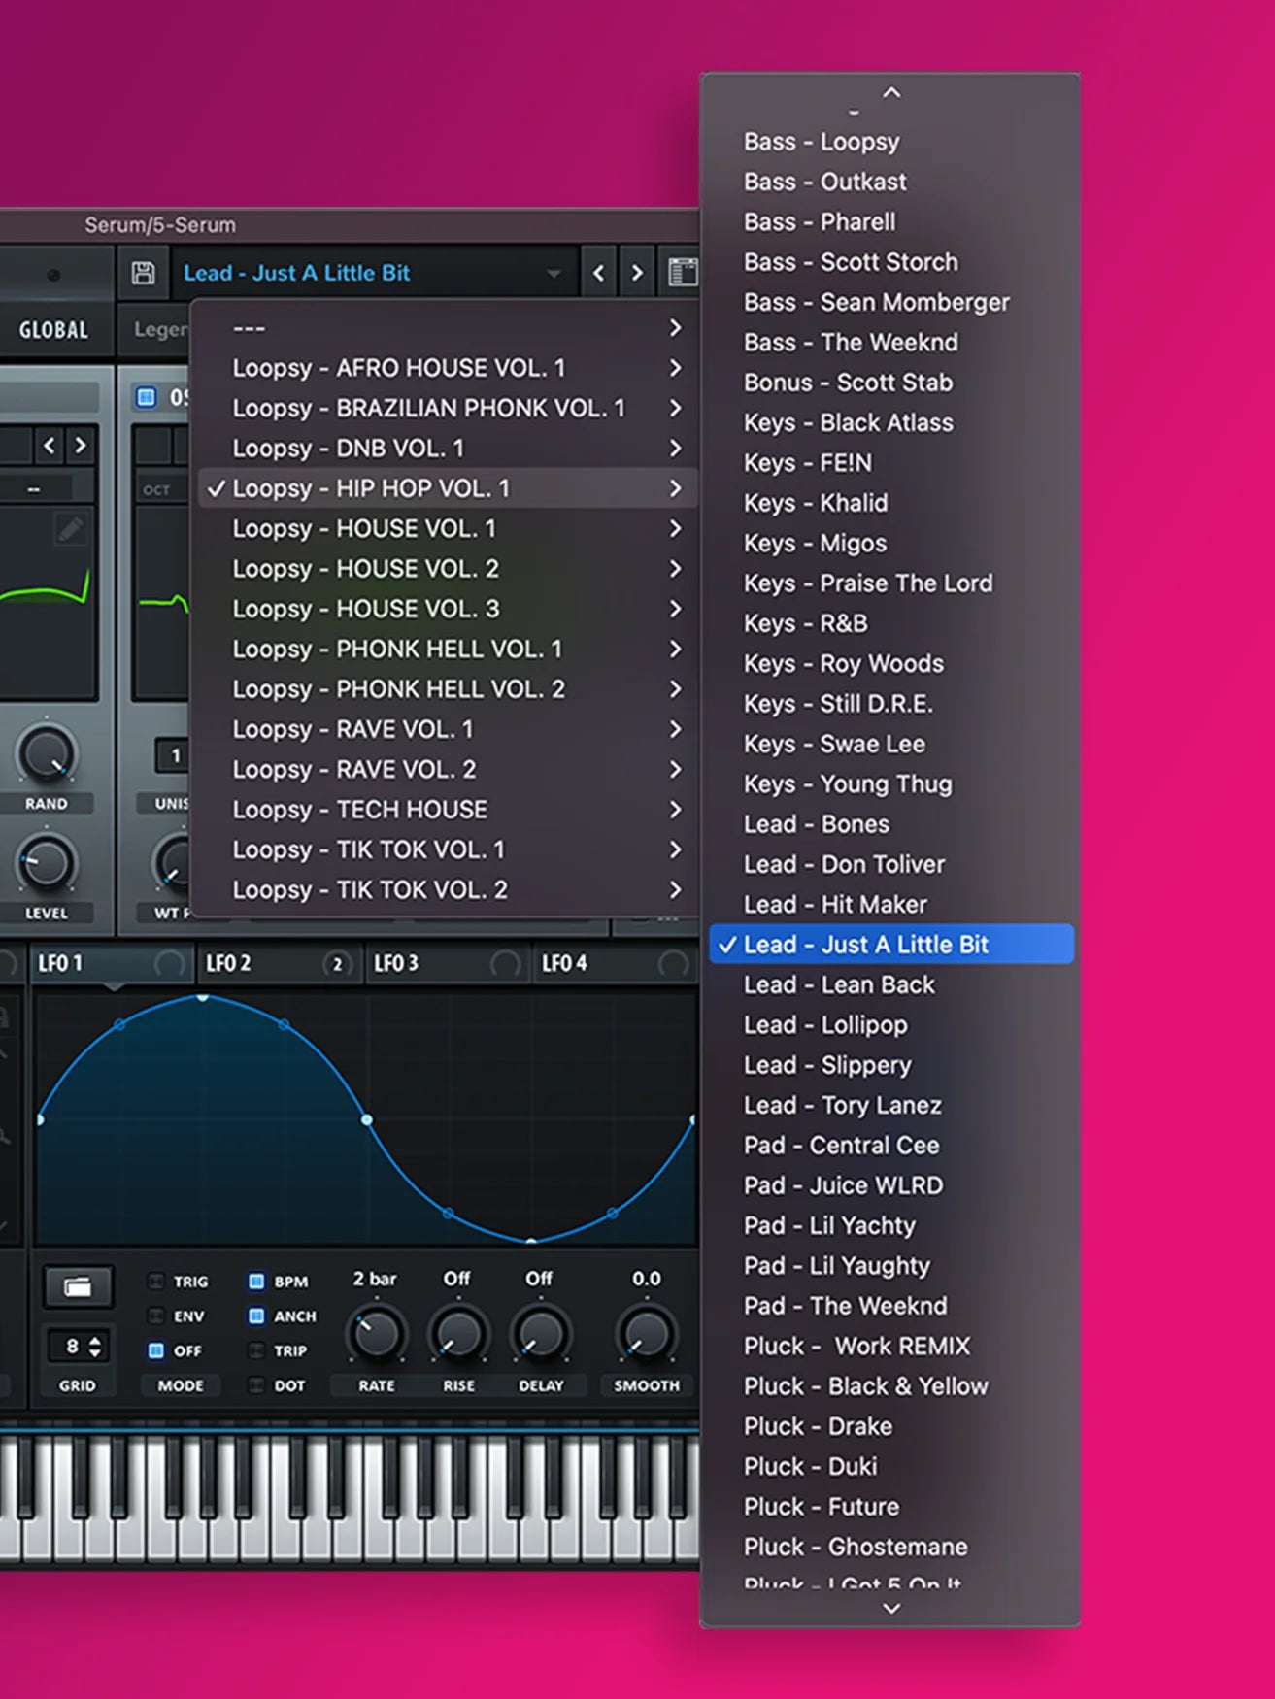Select Loopsy - HOUSE VOL. 3 folder
Screen dimensions: 1275x1699
(448, 609)
